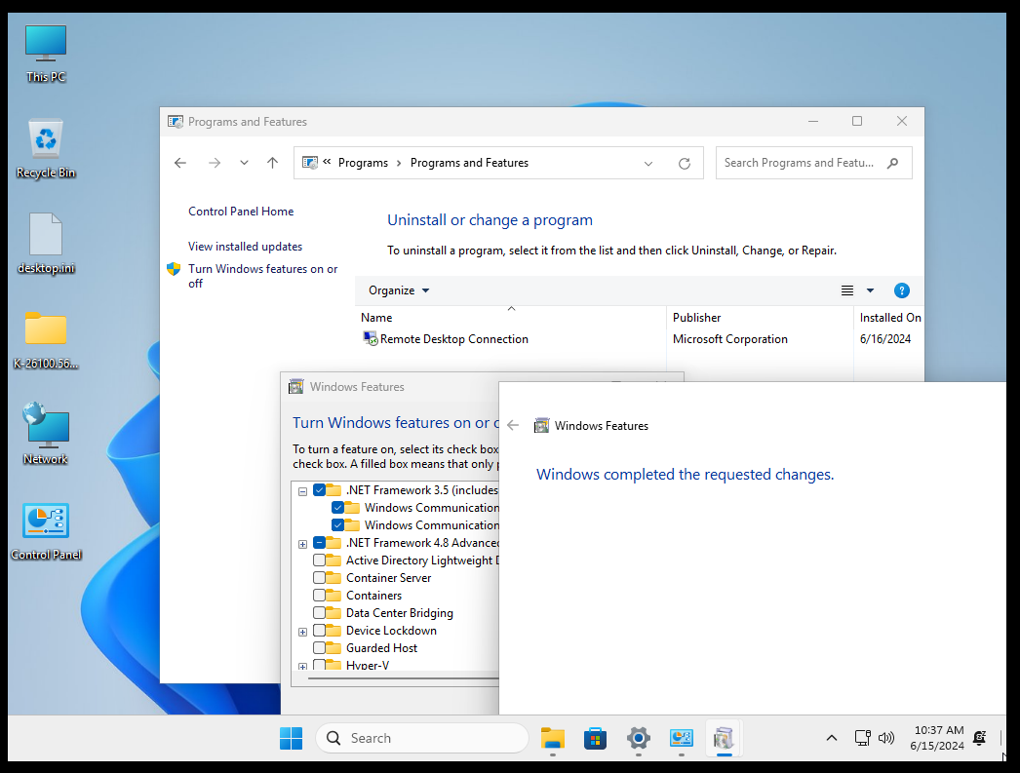Open Control Panel desktop shortcut
Viewport: 1020px width, 773px height.
(x=46, y=531)
